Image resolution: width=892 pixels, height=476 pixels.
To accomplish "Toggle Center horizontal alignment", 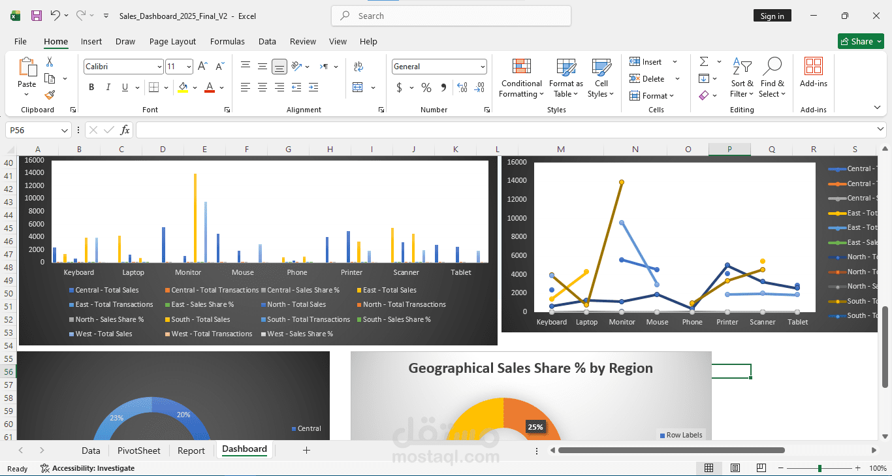I will (x=263, y=87).
